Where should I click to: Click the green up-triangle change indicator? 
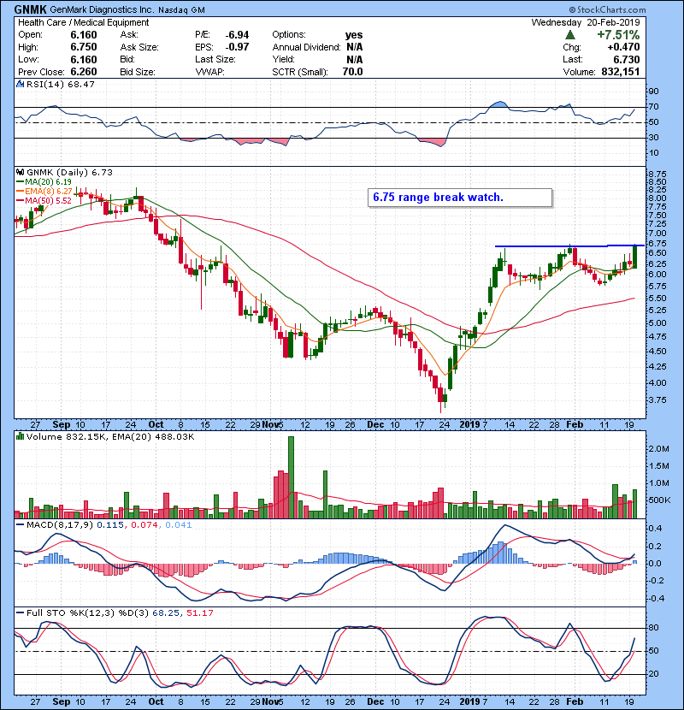[570, 35]
